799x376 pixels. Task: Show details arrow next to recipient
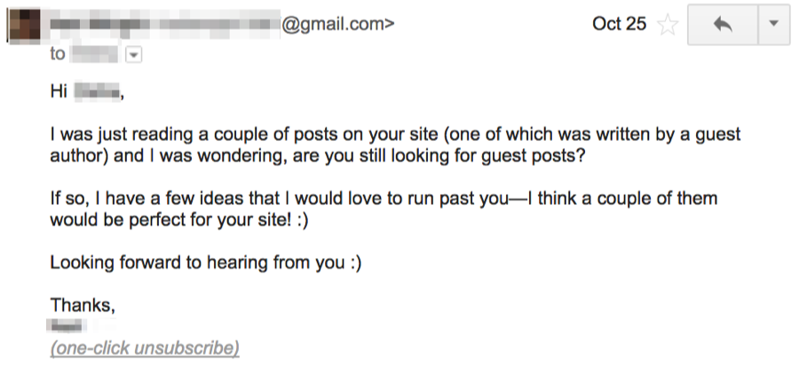click(x=133, y=54)
